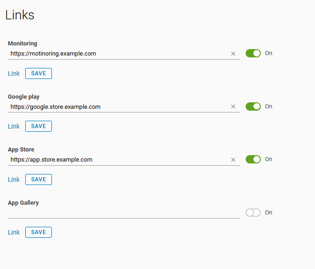Screen dimensions: 315x269
Task: Disable the Google play link toggle
Action: 253,106
